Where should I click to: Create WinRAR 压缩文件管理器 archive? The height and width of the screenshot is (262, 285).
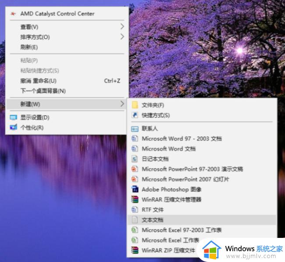[202, 200]
